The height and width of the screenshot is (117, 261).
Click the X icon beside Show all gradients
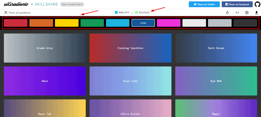[6, 13]
